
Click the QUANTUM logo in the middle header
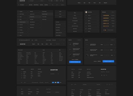(23, 44)
